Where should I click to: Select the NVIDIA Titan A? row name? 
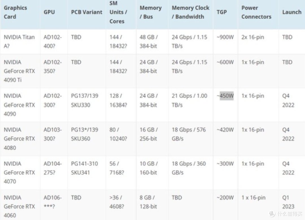click(x=19, y=41)
